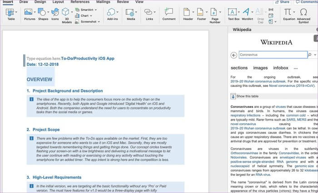
Task: Open the Orthocoronavirinae link
Action: [x=244, y=153]
